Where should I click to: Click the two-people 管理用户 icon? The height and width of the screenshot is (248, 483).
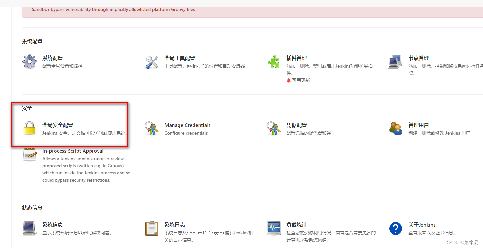pos(396,128)
